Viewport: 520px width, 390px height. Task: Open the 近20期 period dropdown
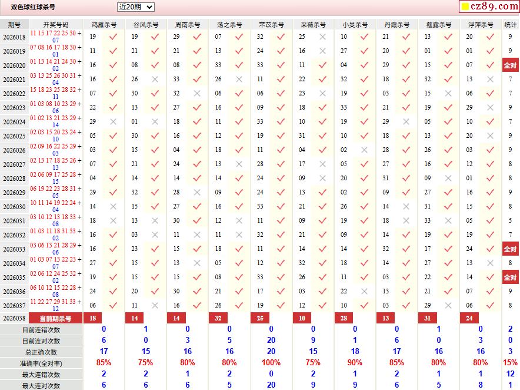tap(135, 7)
